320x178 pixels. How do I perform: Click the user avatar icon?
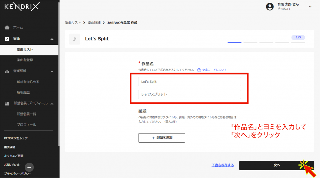pos(270,7)
